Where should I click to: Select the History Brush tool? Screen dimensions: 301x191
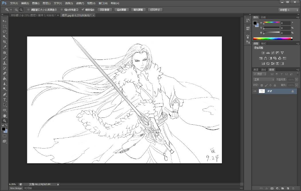click(x=5, y=68)
